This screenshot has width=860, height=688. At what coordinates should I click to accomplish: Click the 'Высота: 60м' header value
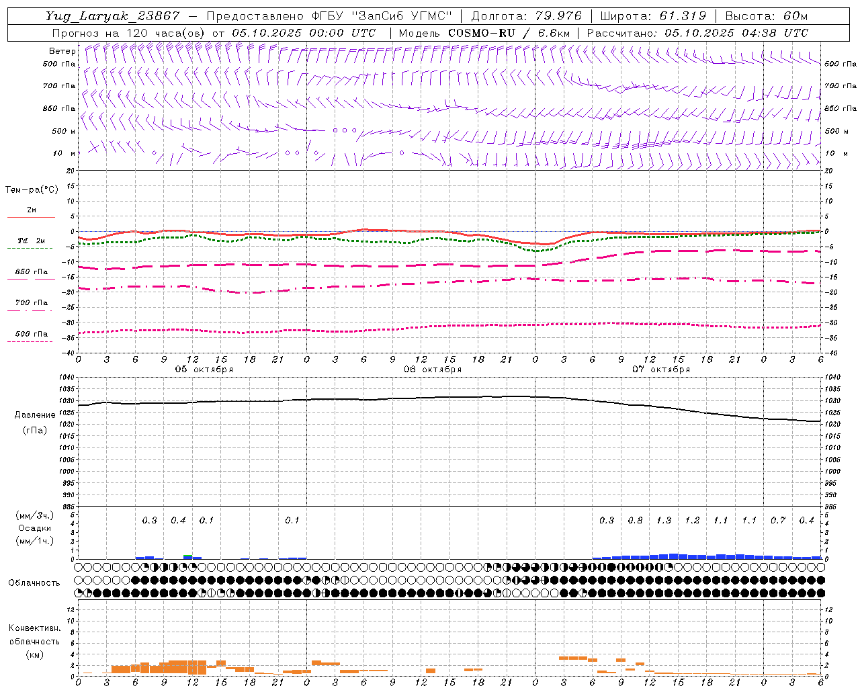(x=767, y=16)
